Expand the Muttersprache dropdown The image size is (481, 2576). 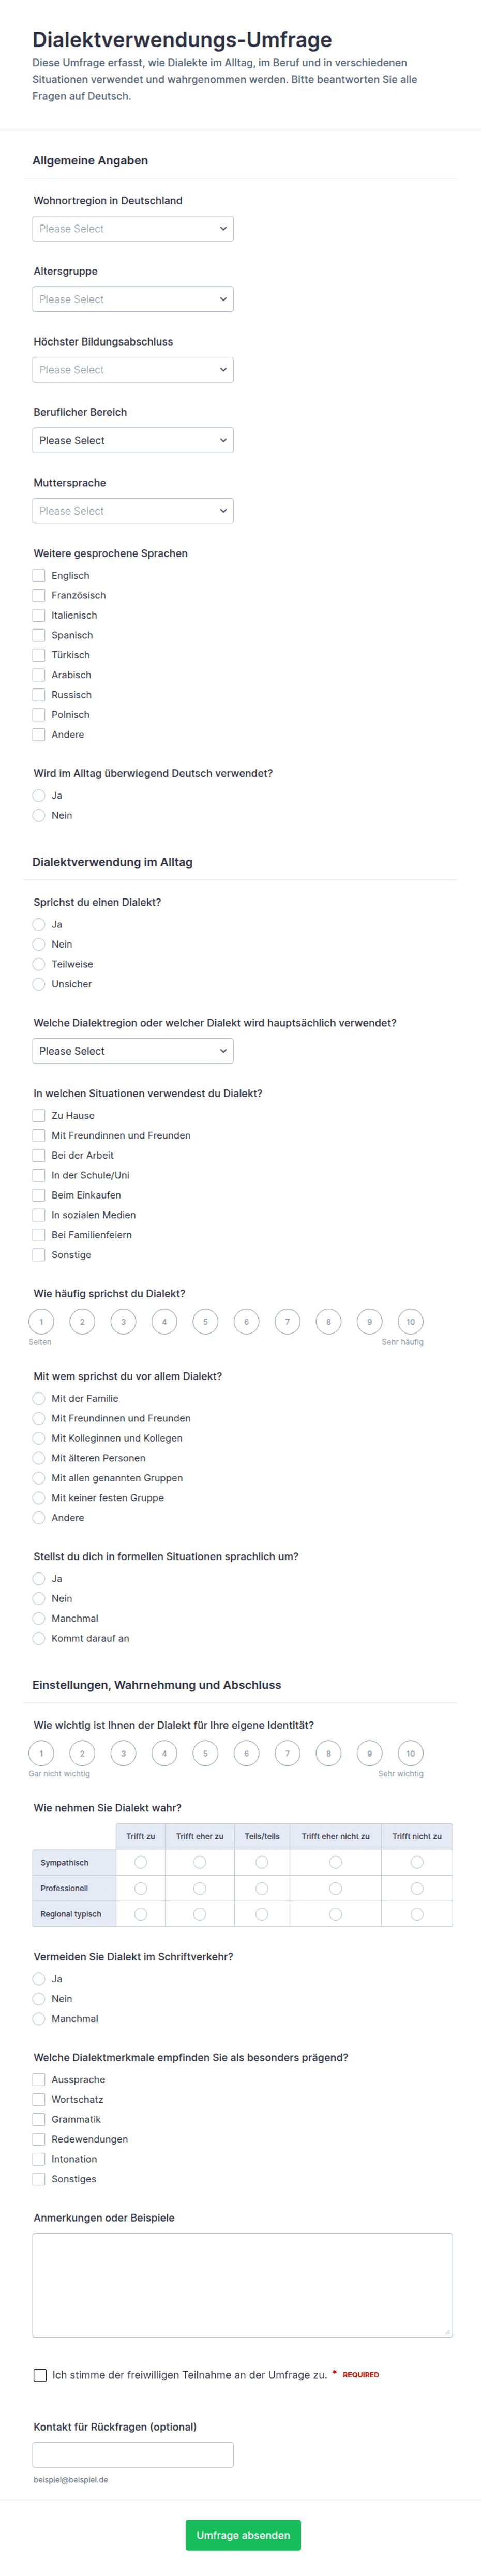click(x=133, y=511)
